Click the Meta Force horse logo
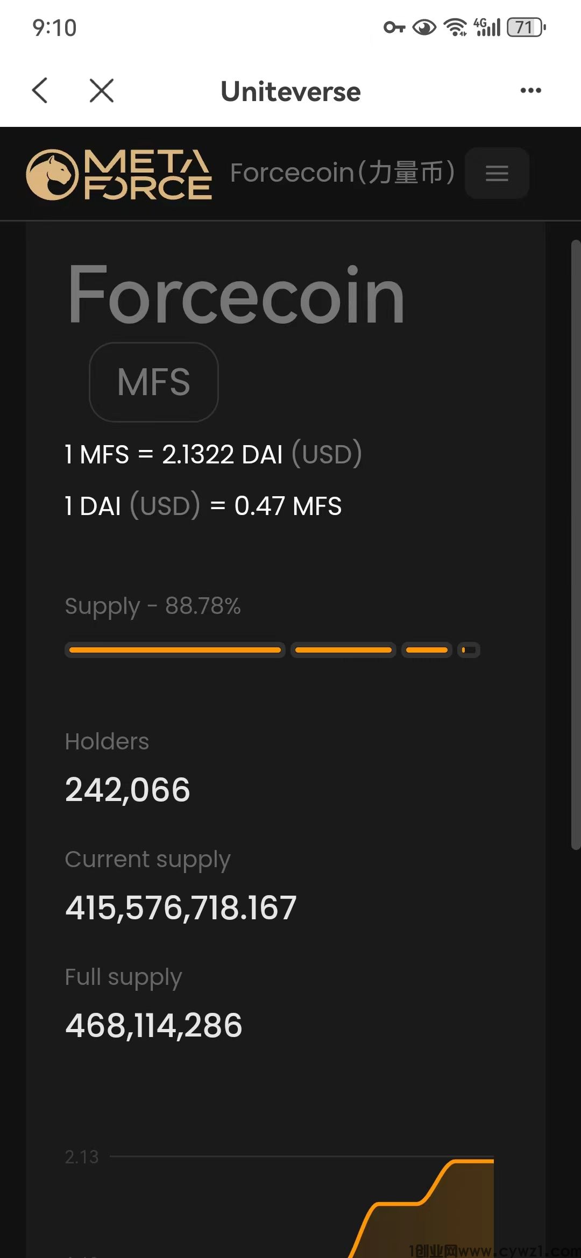581x1258 pixels. click(x=52, y=174)
